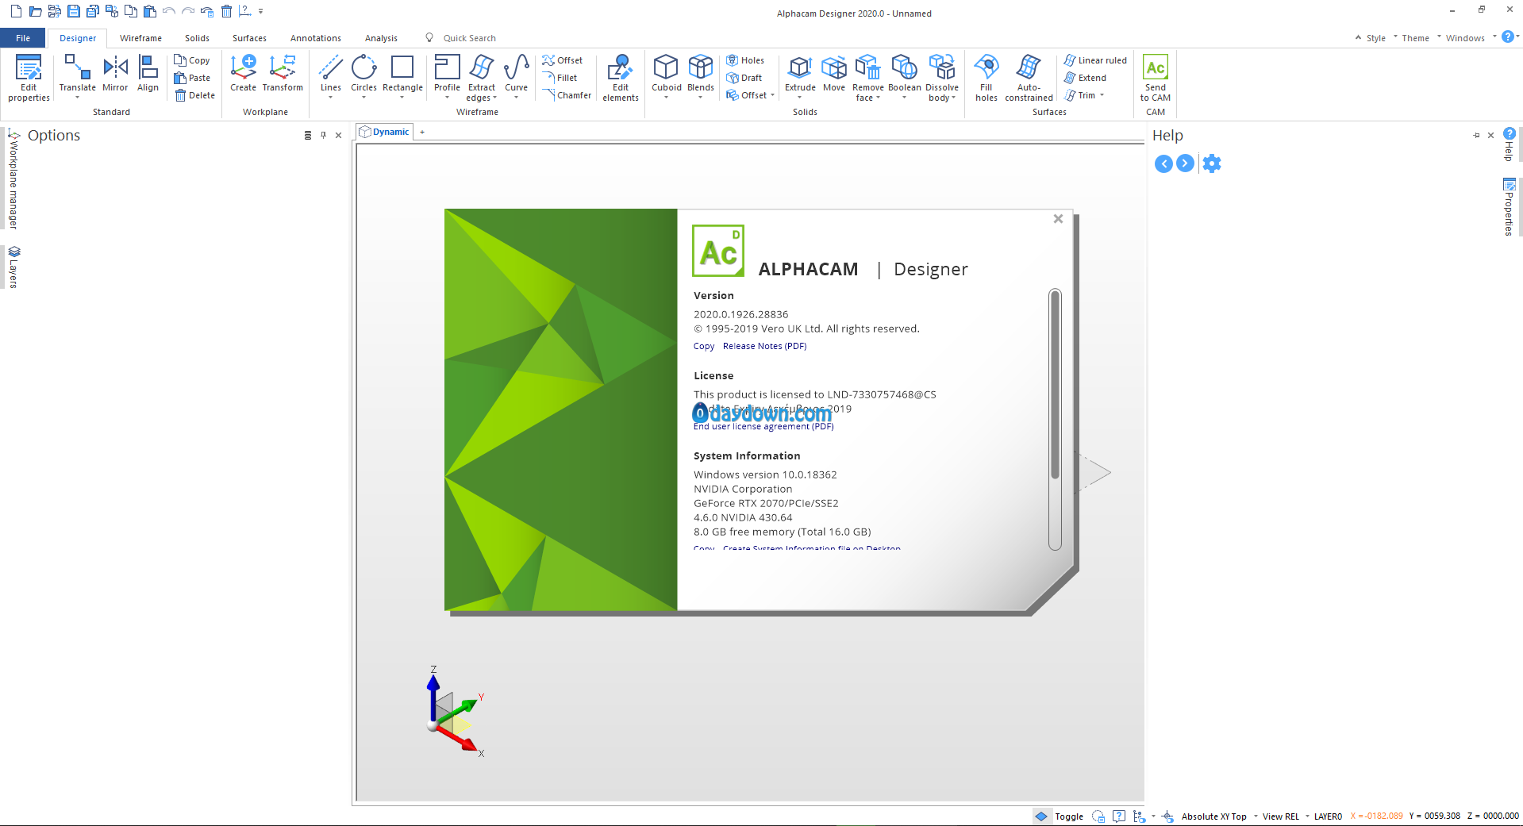
Task: Click the Fillet wireframe tool
Action: (560, 78)
